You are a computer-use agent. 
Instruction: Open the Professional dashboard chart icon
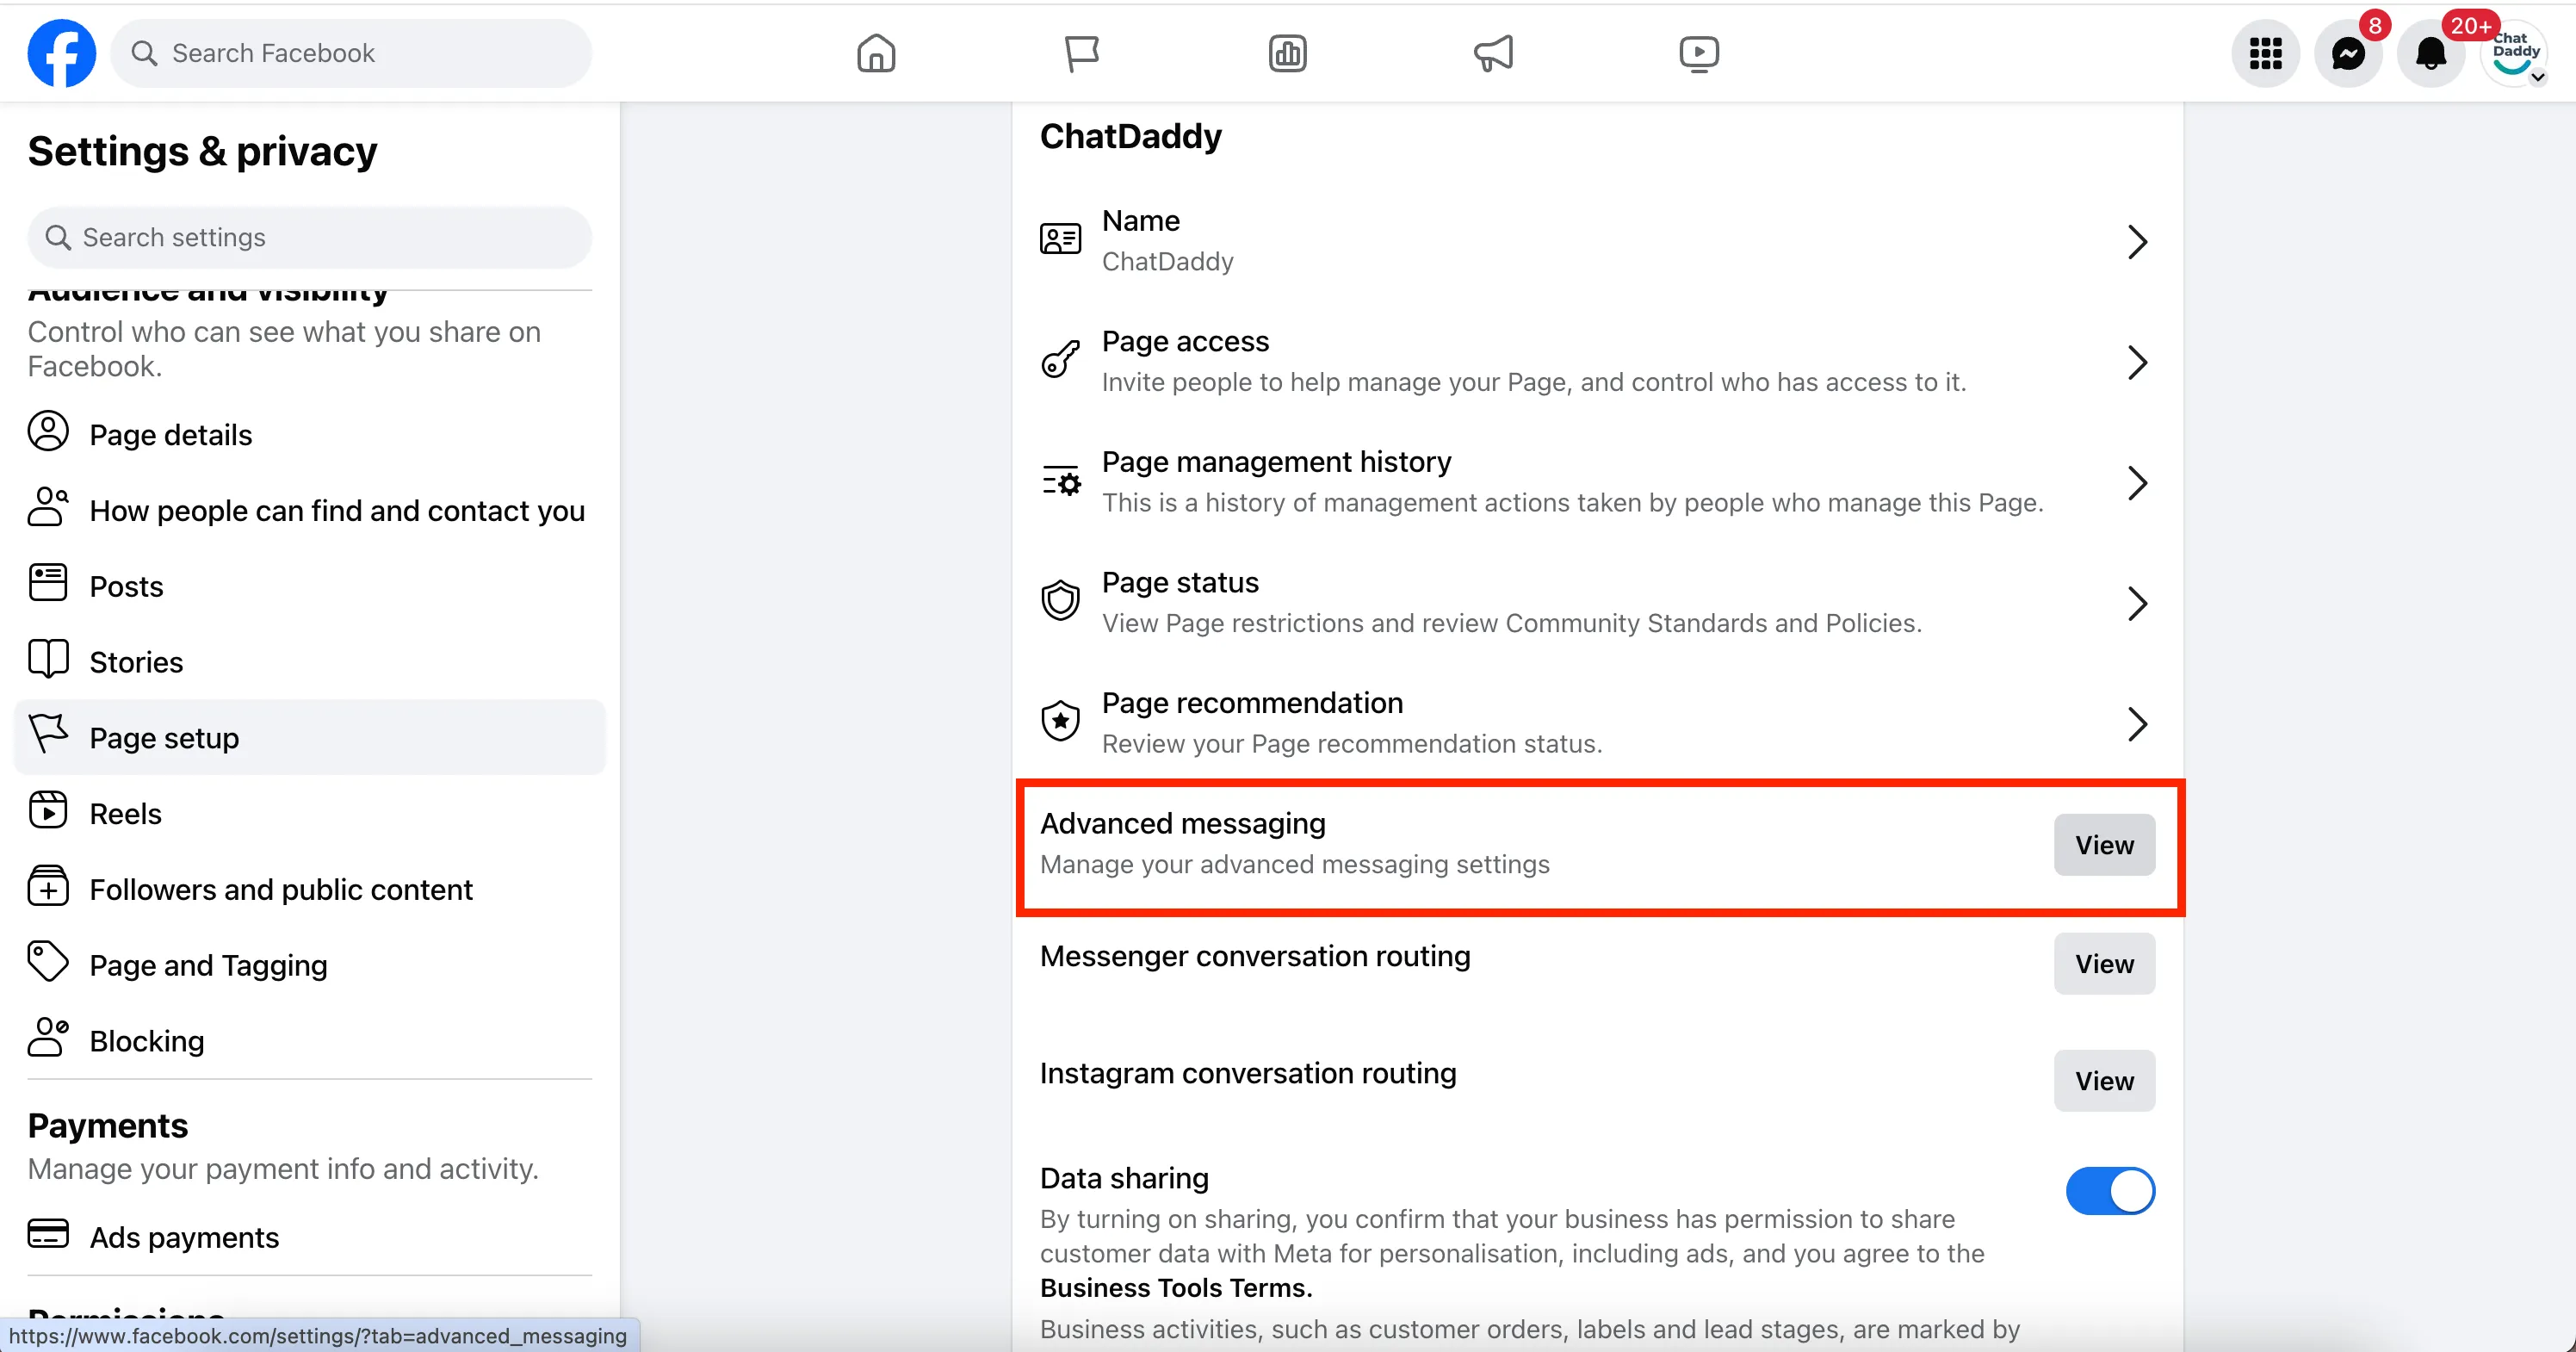(1287, 53)
